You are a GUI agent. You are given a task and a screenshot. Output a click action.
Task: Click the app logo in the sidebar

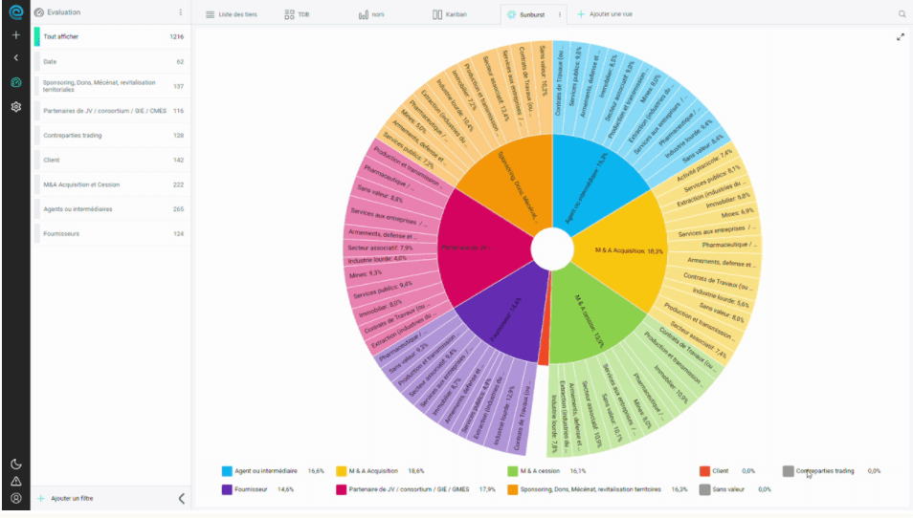point(15,12)
